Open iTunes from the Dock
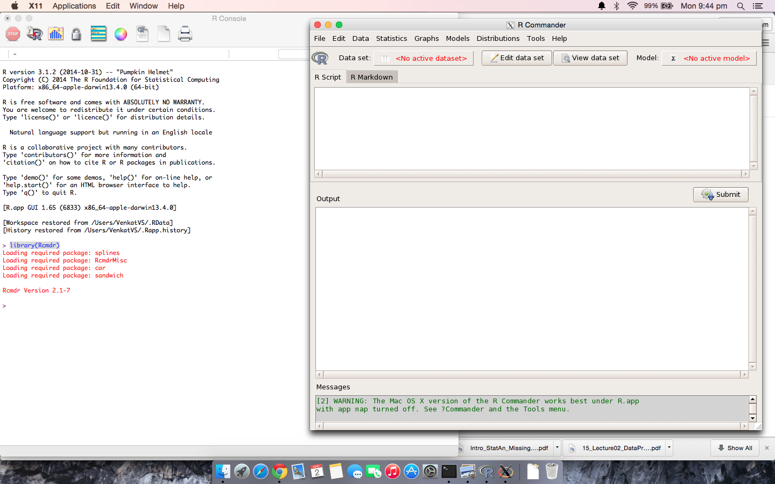The height and width of the screenshot is (484, 775). (x=392, y=472)
